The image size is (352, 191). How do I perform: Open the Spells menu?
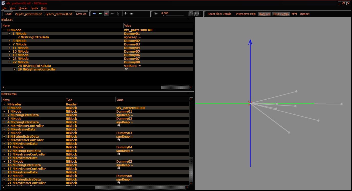click(34, 8)
